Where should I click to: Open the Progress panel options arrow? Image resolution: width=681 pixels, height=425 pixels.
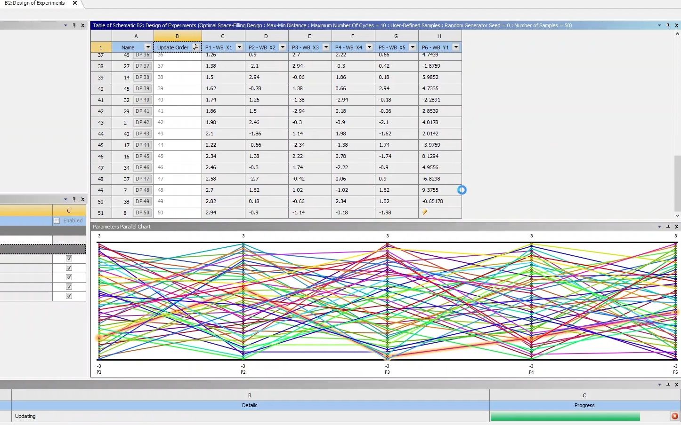pos(659,385)
